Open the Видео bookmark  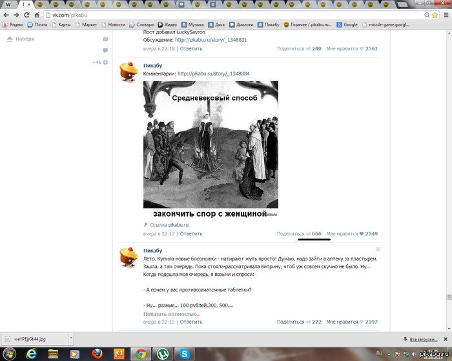click(x=167, y=24)
